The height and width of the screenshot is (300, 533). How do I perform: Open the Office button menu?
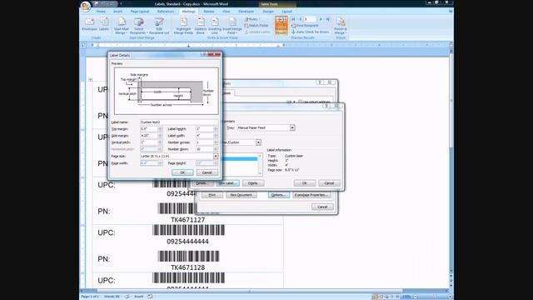point(85,6)
